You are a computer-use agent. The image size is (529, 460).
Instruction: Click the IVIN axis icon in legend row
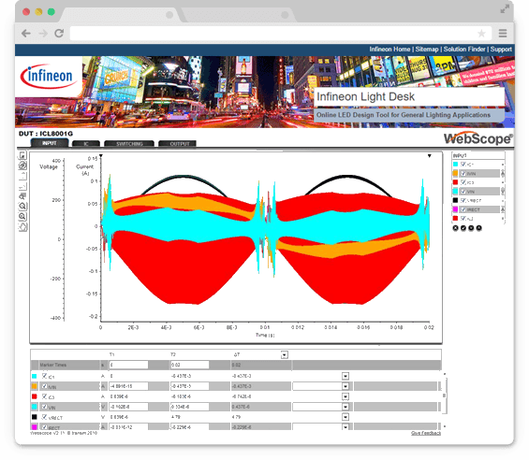tap(503, 173)
